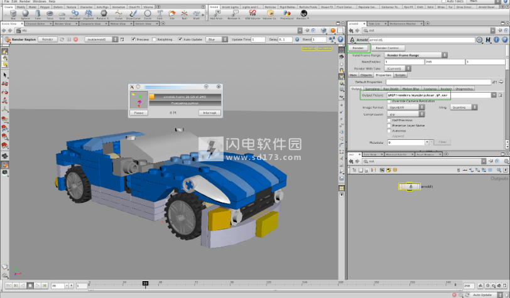510x298 pixels.
Task: Click the Render button in the parameter pane
Action: tap(358, 48)
